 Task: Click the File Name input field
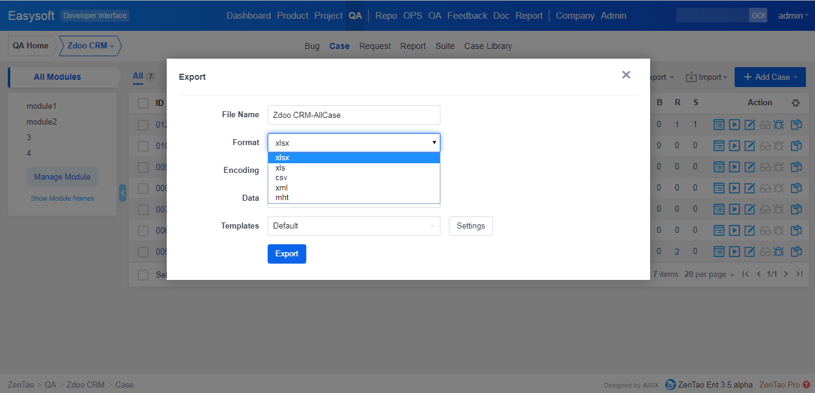353,115
